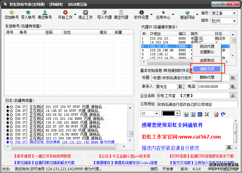Image resolution: width=242 pixels, height=173 pixels.
Task: Click the IP地址 column header
Action: click(162, 34)
